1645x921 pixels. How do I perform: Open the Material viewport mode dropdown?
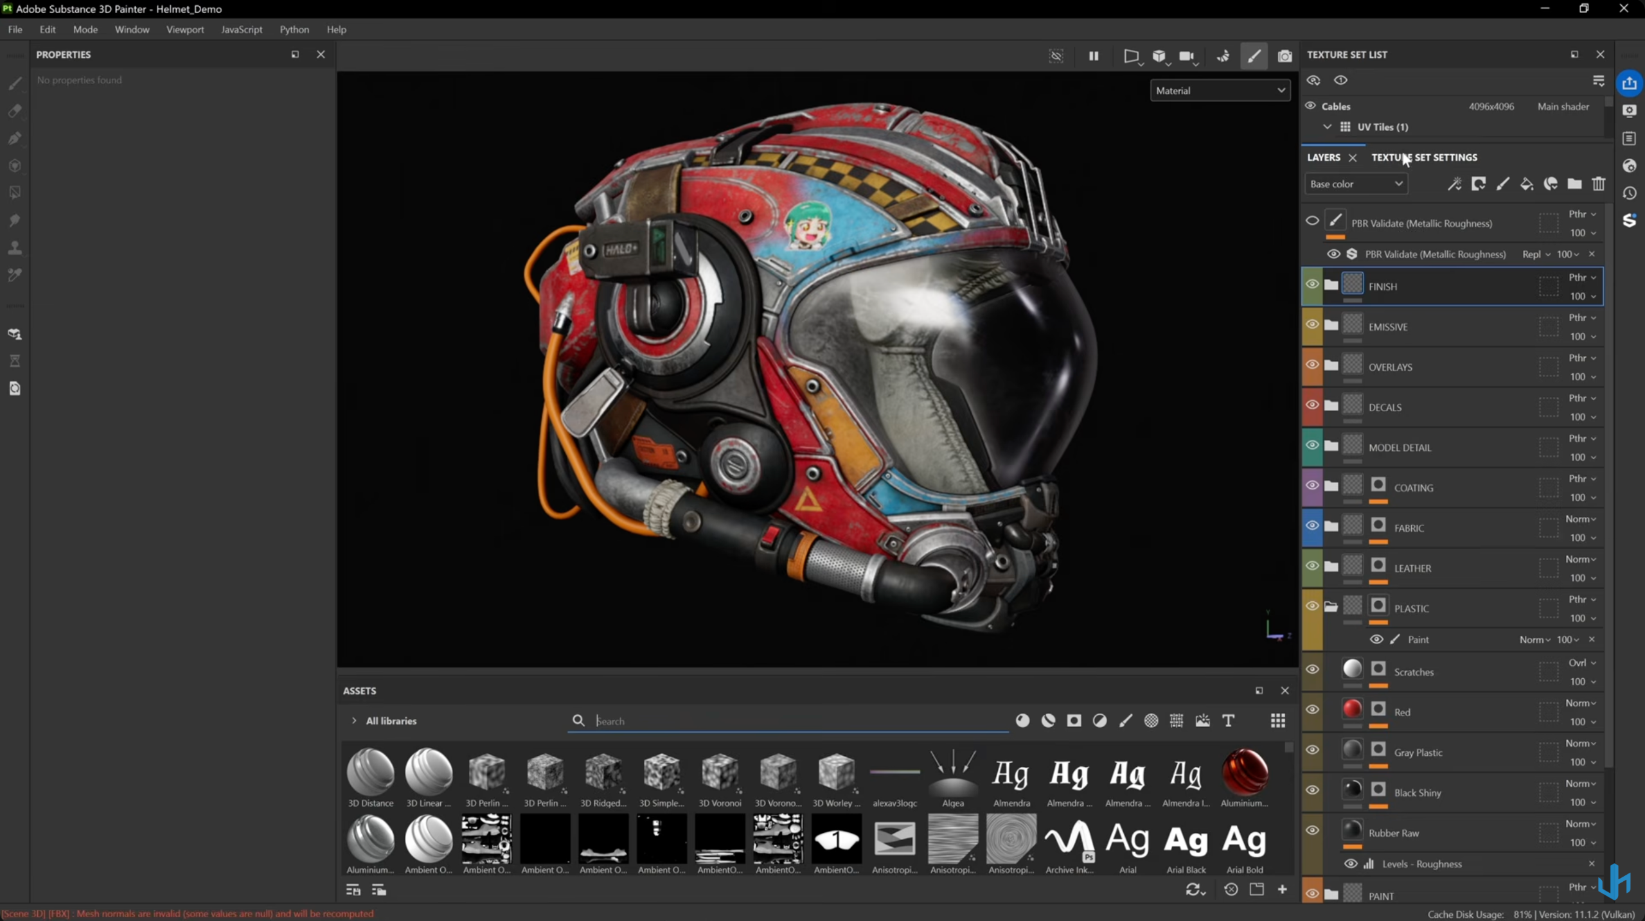(1220, 91)
